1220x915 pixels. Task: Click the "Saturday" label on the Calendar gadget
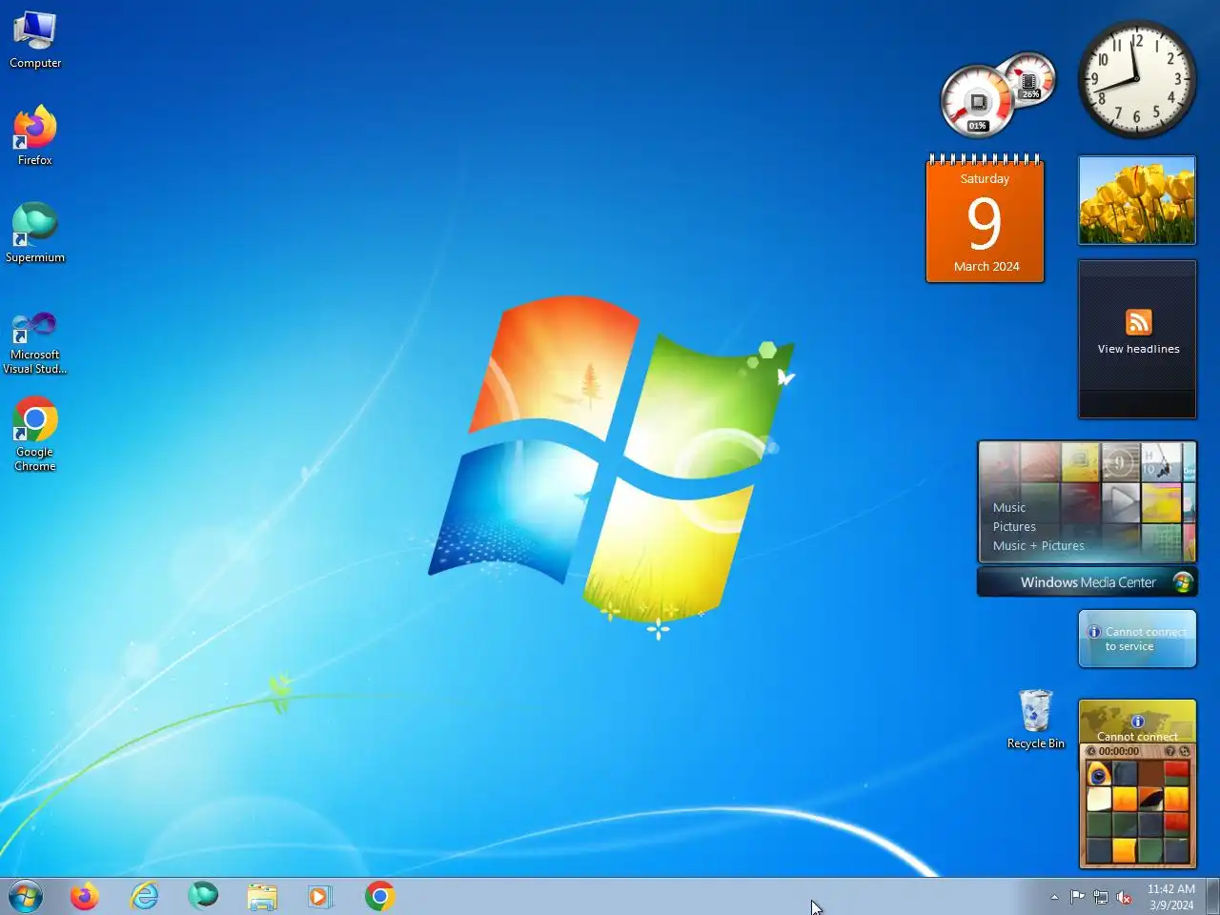coord(985,179)
